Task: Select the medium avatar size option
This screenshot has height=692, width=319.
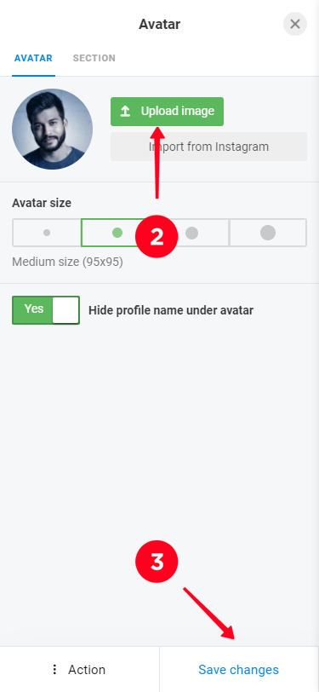Action: point(117,233)
